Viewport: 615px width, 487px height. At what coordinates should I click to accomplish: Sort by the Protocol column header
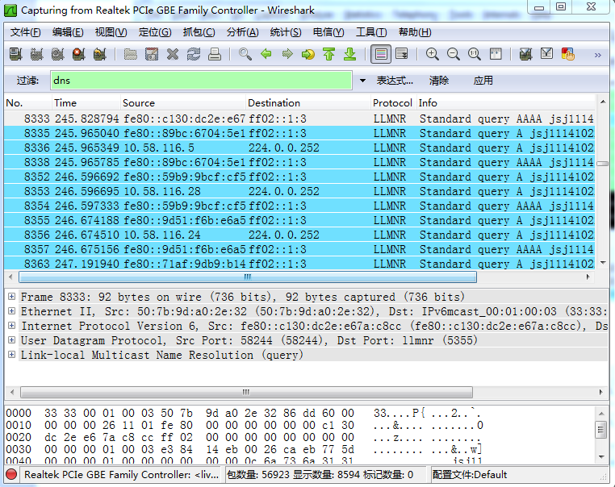coord(393,102)
